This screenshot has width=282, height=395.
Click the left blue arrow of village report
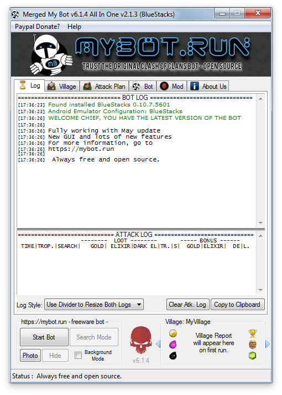point(158,344)
